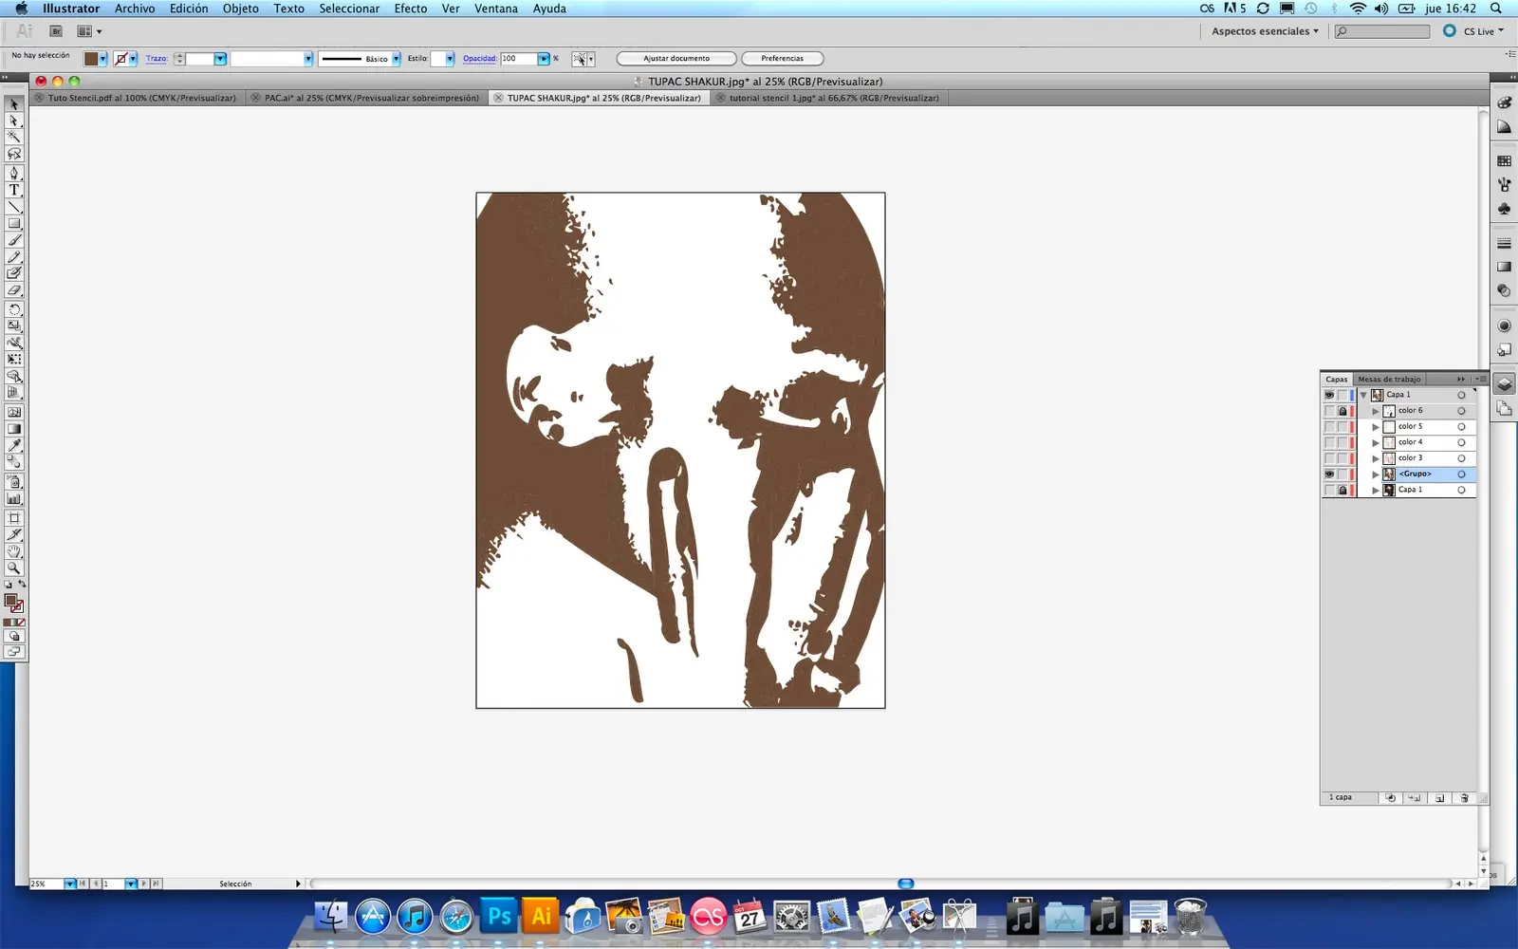
Task: Open the fill color dropdown in control bar
Action: (x=103, y=59)
